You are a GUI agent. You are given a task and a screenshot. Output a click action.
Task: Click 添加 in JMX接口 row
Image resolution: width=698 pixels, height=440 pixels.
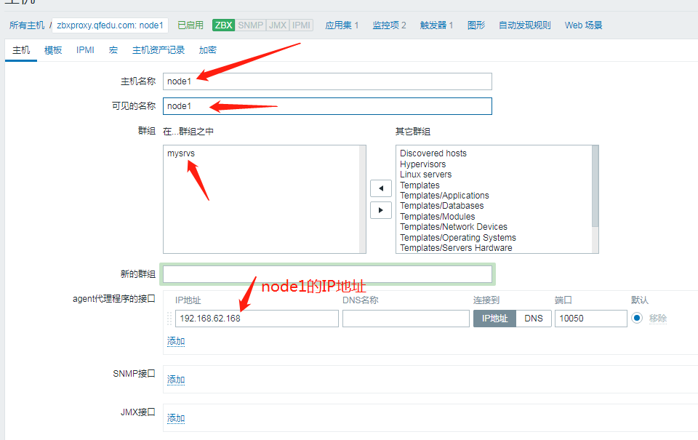coord(176,418)
